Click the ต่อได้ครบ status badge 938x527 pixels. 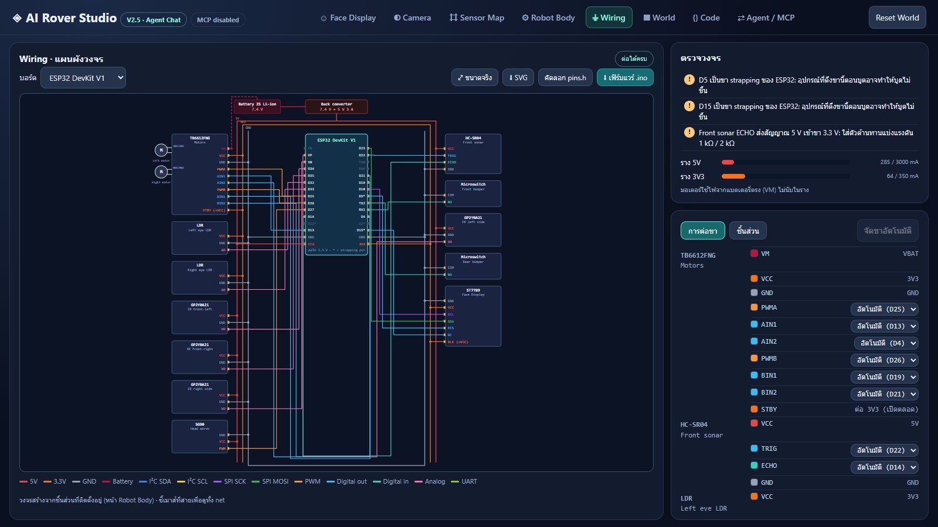tap(634, 59)
